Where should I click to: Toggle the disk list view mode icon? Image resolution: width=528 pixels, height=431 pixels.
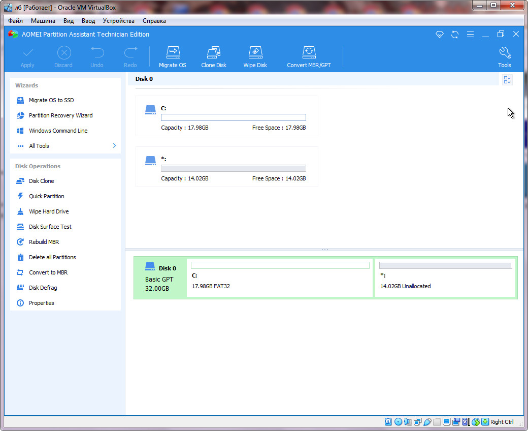507,79
